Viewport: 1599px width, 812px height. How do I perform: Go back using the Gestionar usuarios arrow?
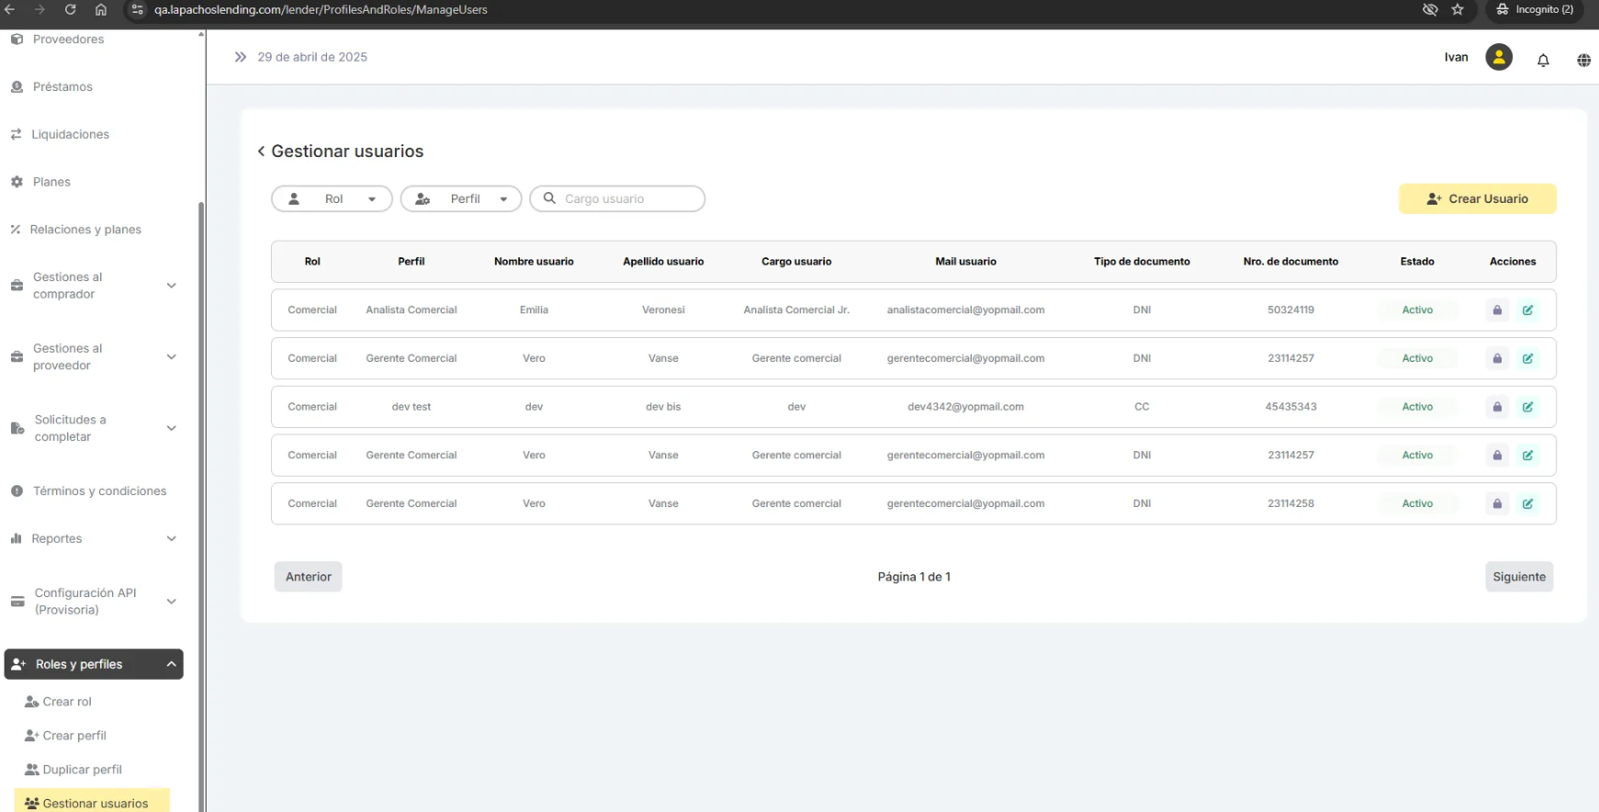point(262,152)
